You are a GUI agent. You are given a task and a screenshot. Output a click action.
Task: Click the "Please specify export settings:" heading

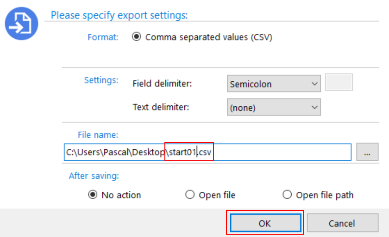point(119,15)
